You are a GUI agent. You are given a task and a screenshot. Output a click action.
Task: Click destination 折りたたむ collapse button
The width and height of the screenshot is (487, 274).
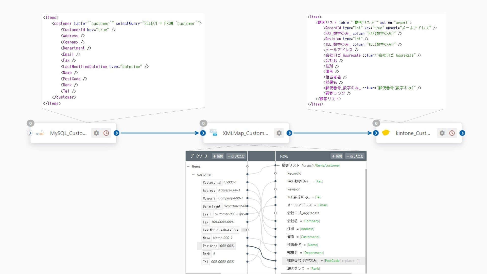point(355,156)
